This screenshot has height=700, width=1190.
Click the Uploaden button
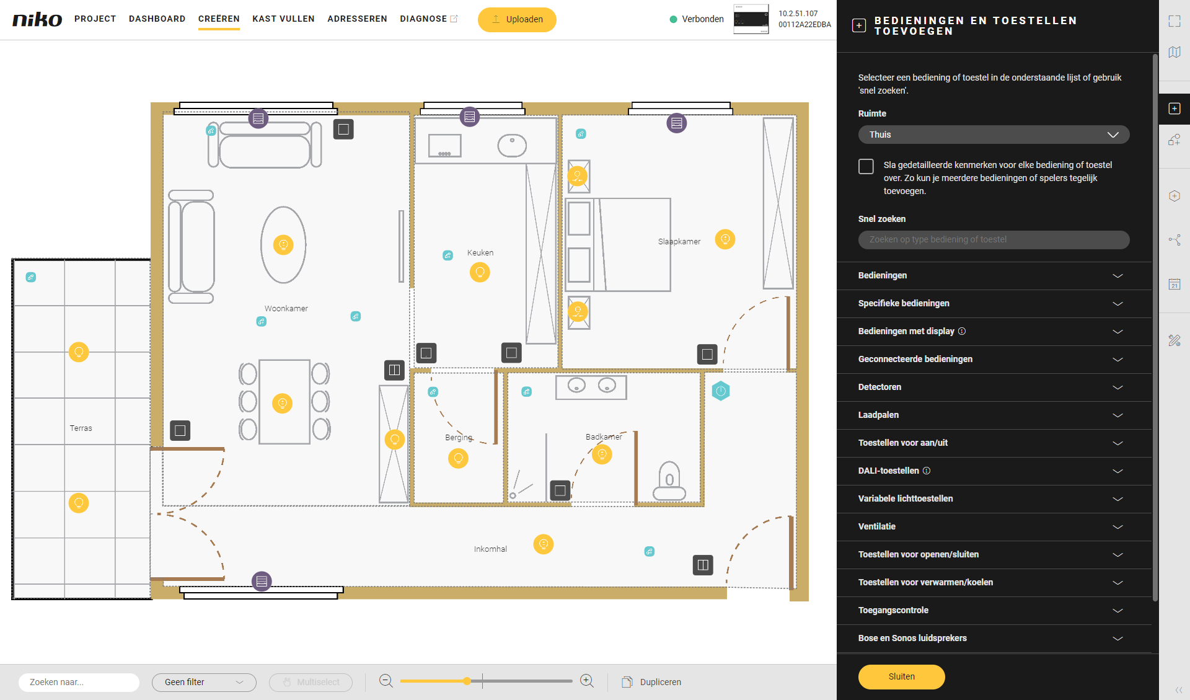(x=517, y=19)
